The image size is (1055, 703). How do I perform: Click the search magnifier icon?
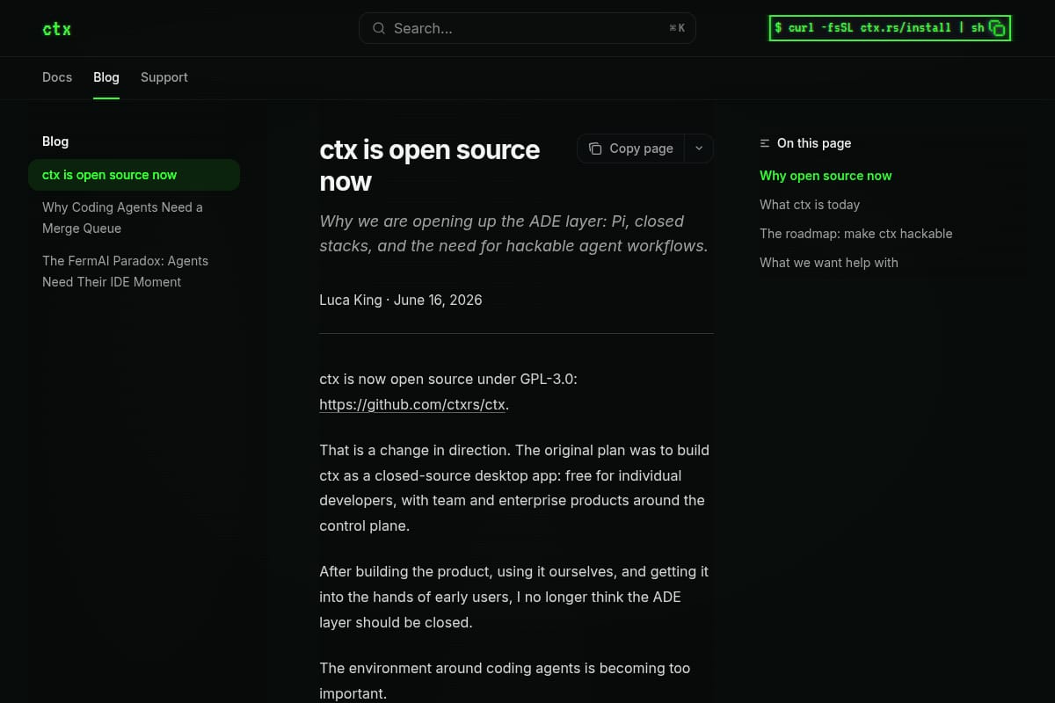click(379, 28)
